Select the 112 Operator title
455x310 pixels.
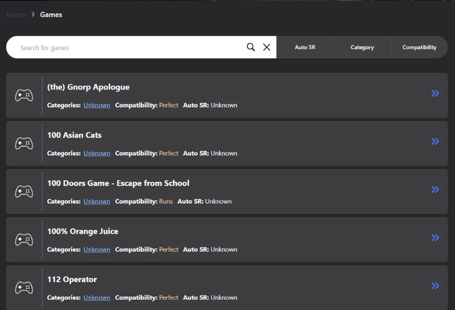(x=72, y=280)
